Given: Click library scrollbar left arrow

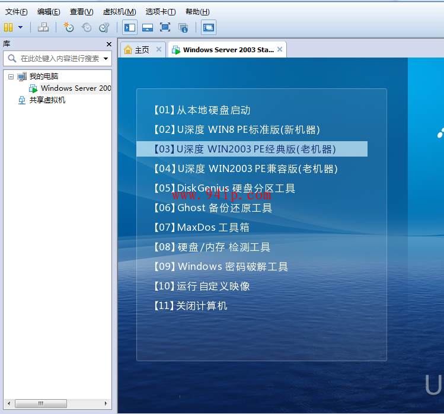Looking at the screenshot, I should pyautogui.click(x=9, y=403).
